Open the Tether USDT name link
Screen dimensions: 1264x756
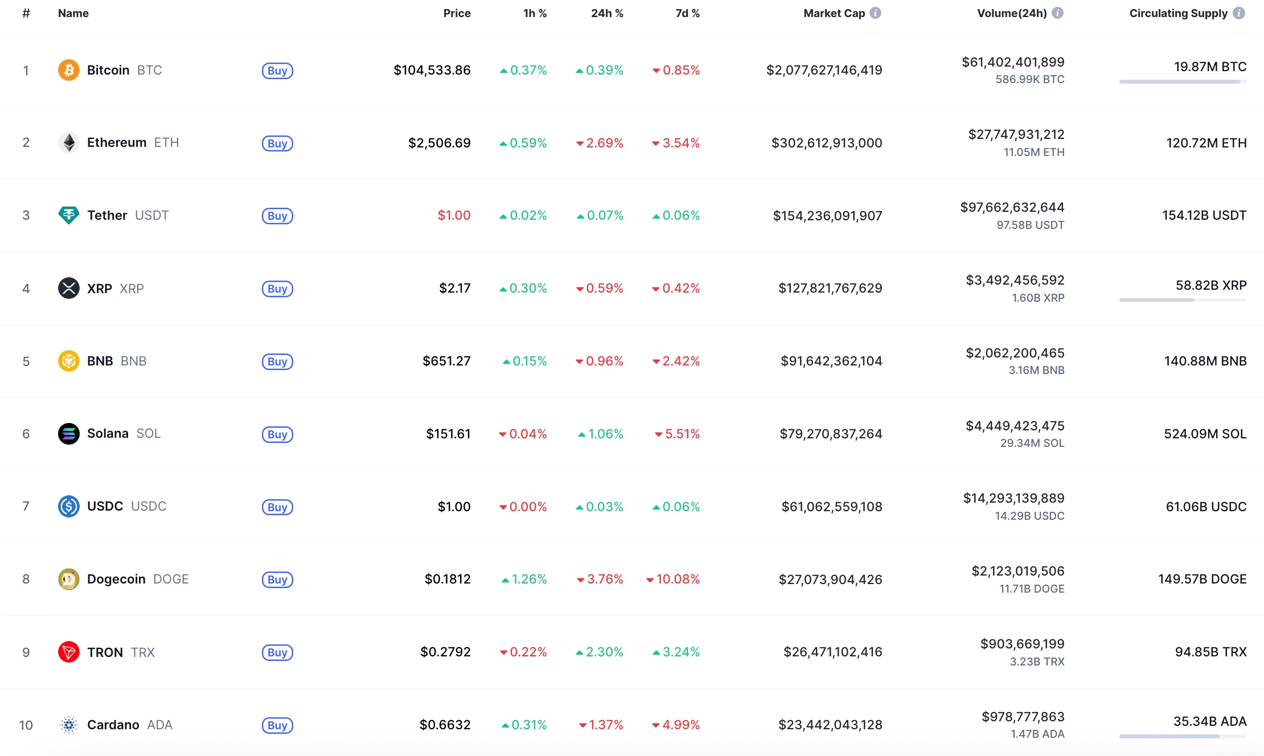click(x=128, y=215)
